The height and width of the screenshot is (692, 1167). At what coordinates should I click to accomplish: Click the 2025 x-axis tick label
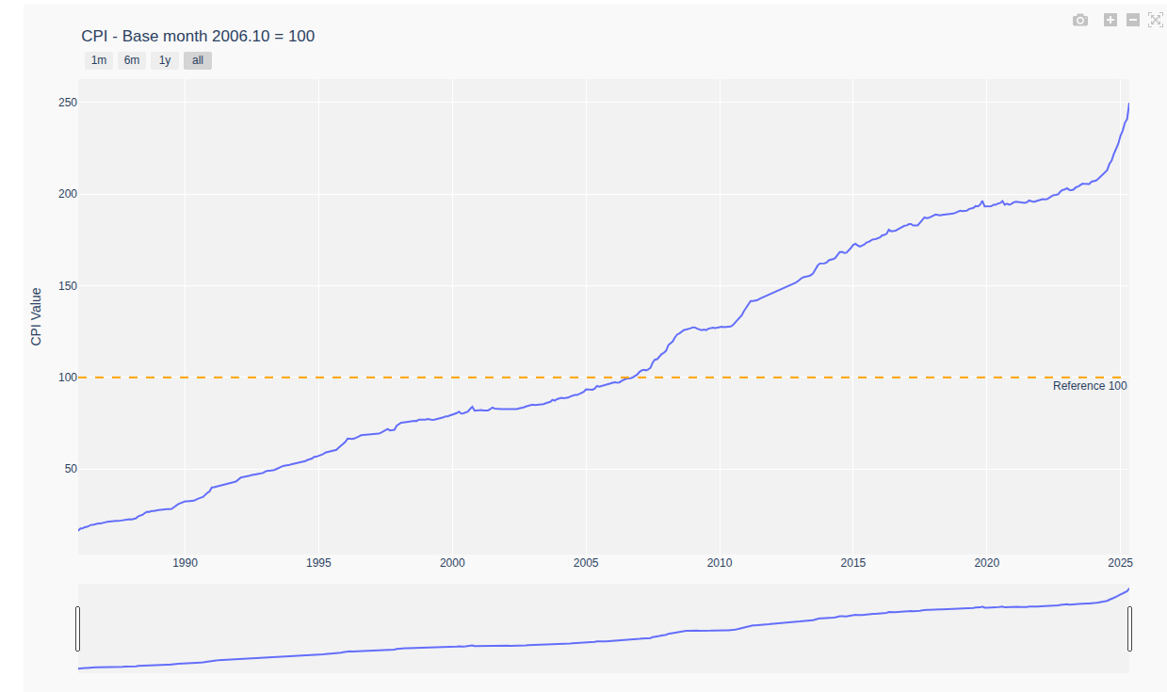click(1120, 563)
